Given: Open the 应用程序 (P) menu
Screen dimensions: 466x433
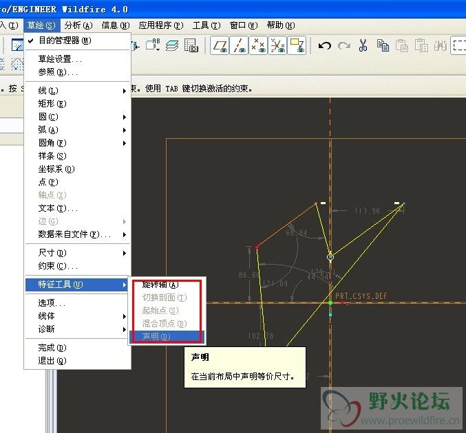Looking at the screenshot, I should pos(161,25).
